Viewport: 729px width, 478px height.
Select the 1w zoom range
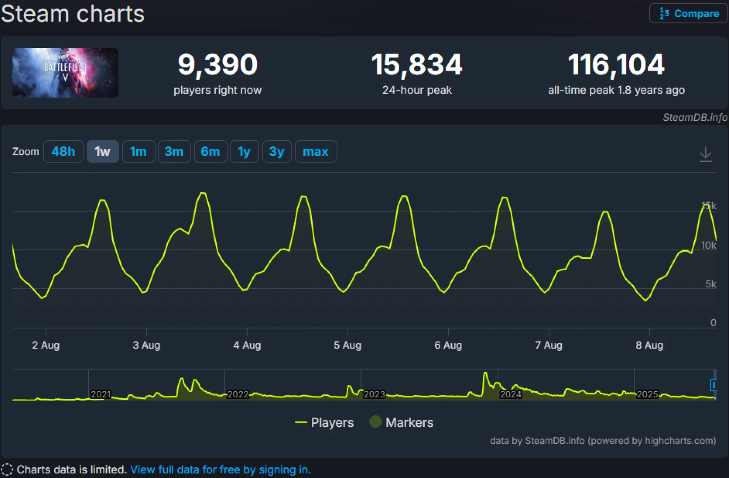(102, 152)
